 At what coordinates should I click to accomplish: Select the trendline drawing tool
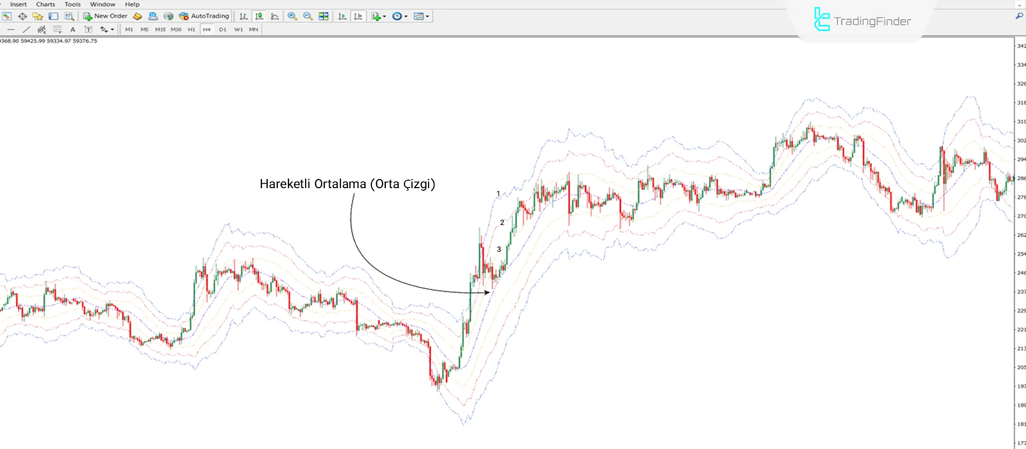click(x=26, y=29)
